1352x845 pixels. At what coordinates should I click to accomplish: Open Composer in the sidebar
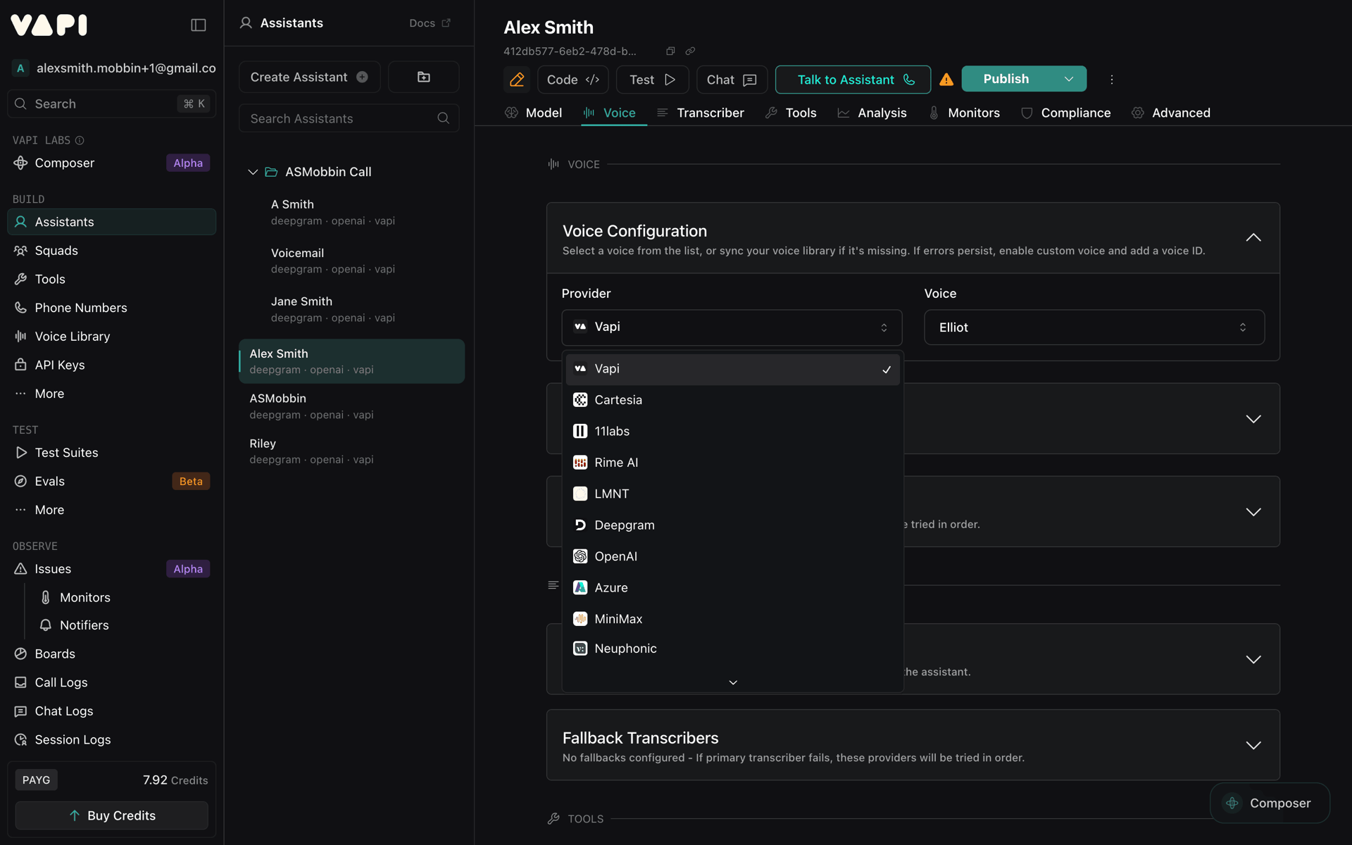(111, 163)
